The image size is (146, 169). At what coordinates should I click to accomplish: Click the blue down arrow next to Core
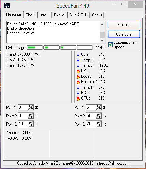[x=78, y=54]
